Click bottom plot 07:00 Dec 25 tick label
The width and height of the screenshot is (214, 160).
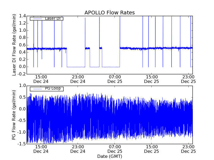coord(115,149)
